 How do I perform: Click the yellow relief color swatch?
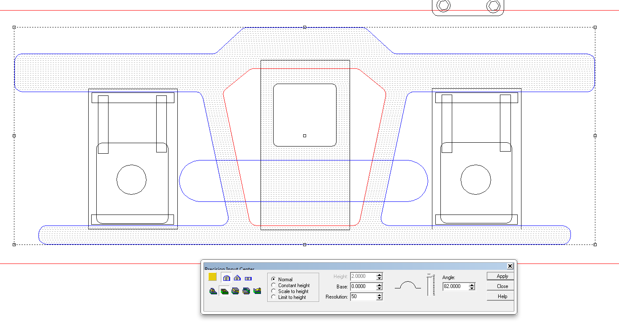pyautogui.click(x=212, y=277)
